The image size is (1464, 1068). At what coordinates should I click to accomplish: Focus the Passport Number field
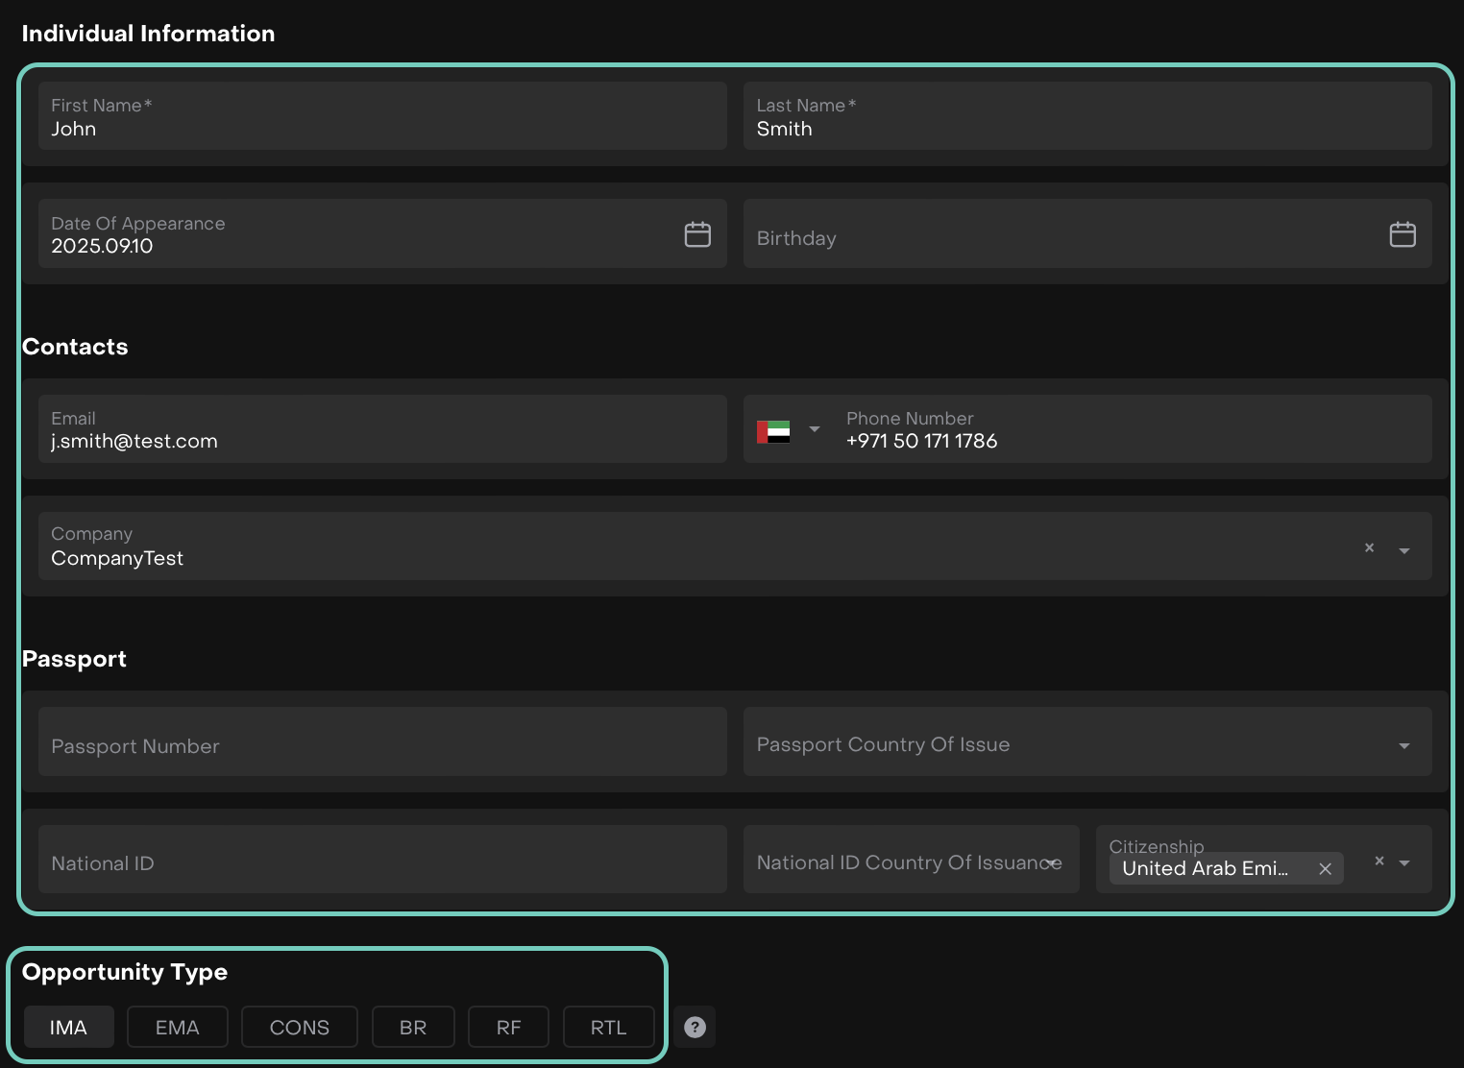point(382,745)
